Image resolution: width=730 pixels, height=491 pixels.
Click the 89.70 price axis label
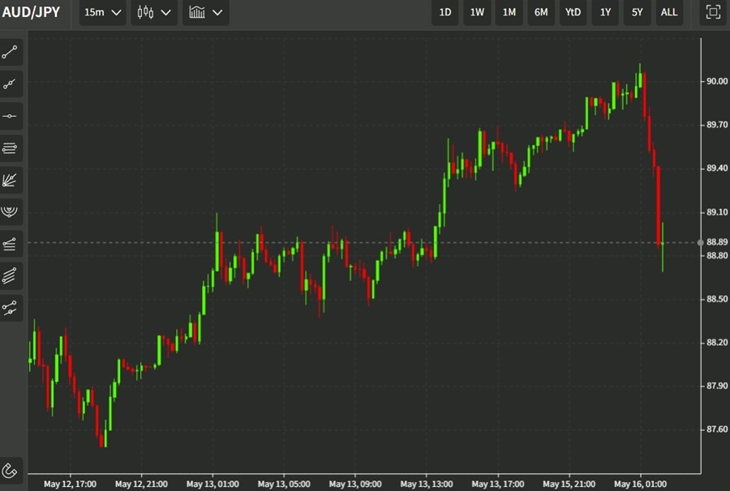pos(717,125)
